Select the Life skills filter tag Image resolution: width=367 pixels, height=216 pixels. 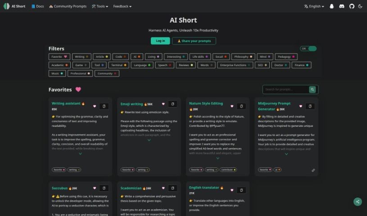[x=200, y=57]
